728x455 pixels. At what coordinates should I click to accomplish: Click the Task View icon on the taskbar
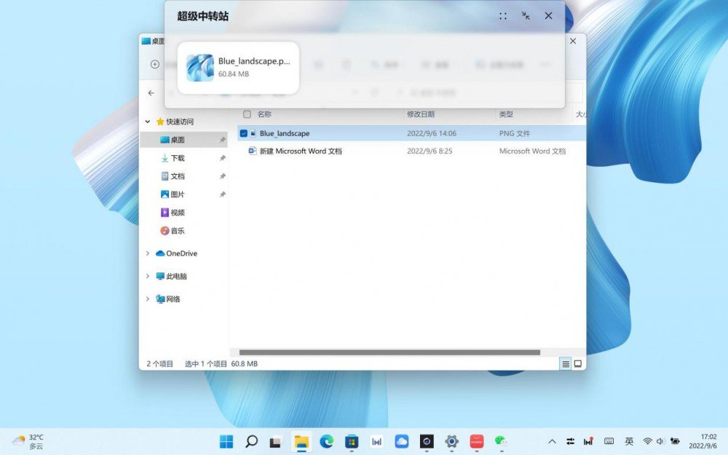275,441
